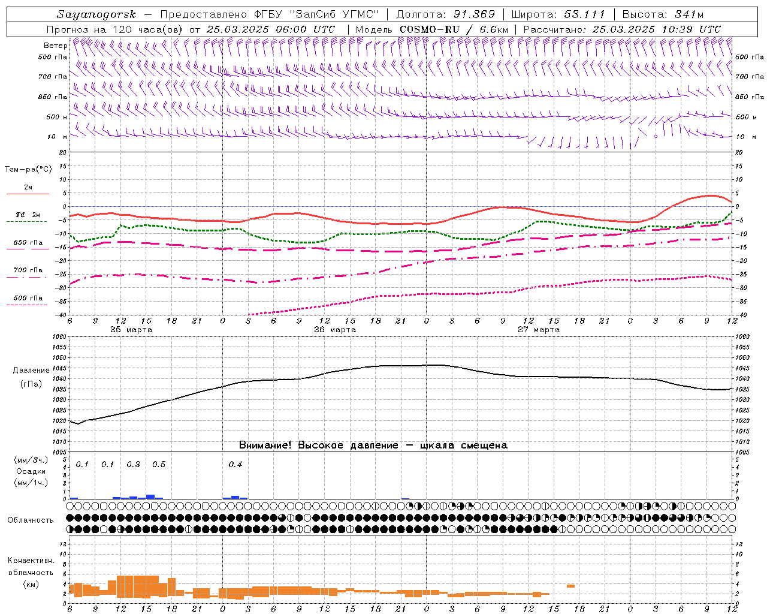Click the calm-wind circle symbol in 10 м row
The image size is (767, 614).
656,137
